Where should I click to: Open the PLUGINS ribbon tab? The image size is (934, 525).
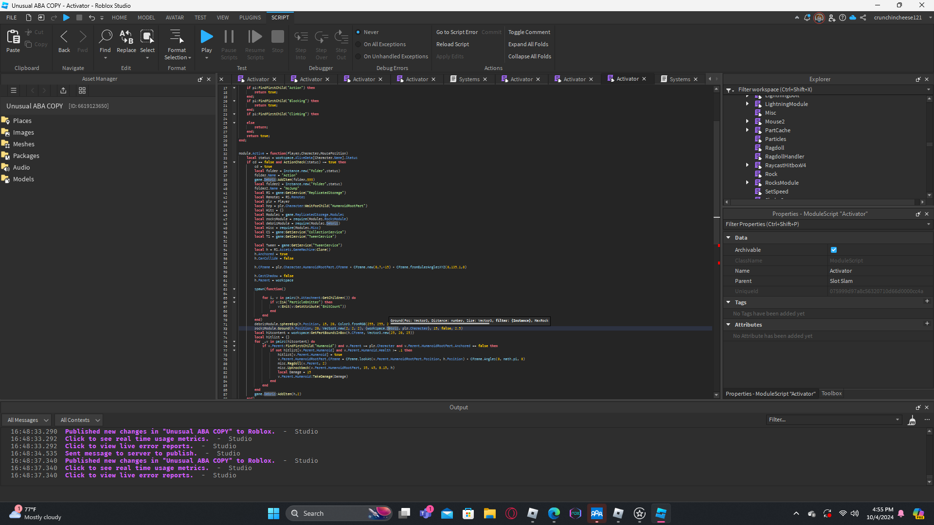coord(250,17)
